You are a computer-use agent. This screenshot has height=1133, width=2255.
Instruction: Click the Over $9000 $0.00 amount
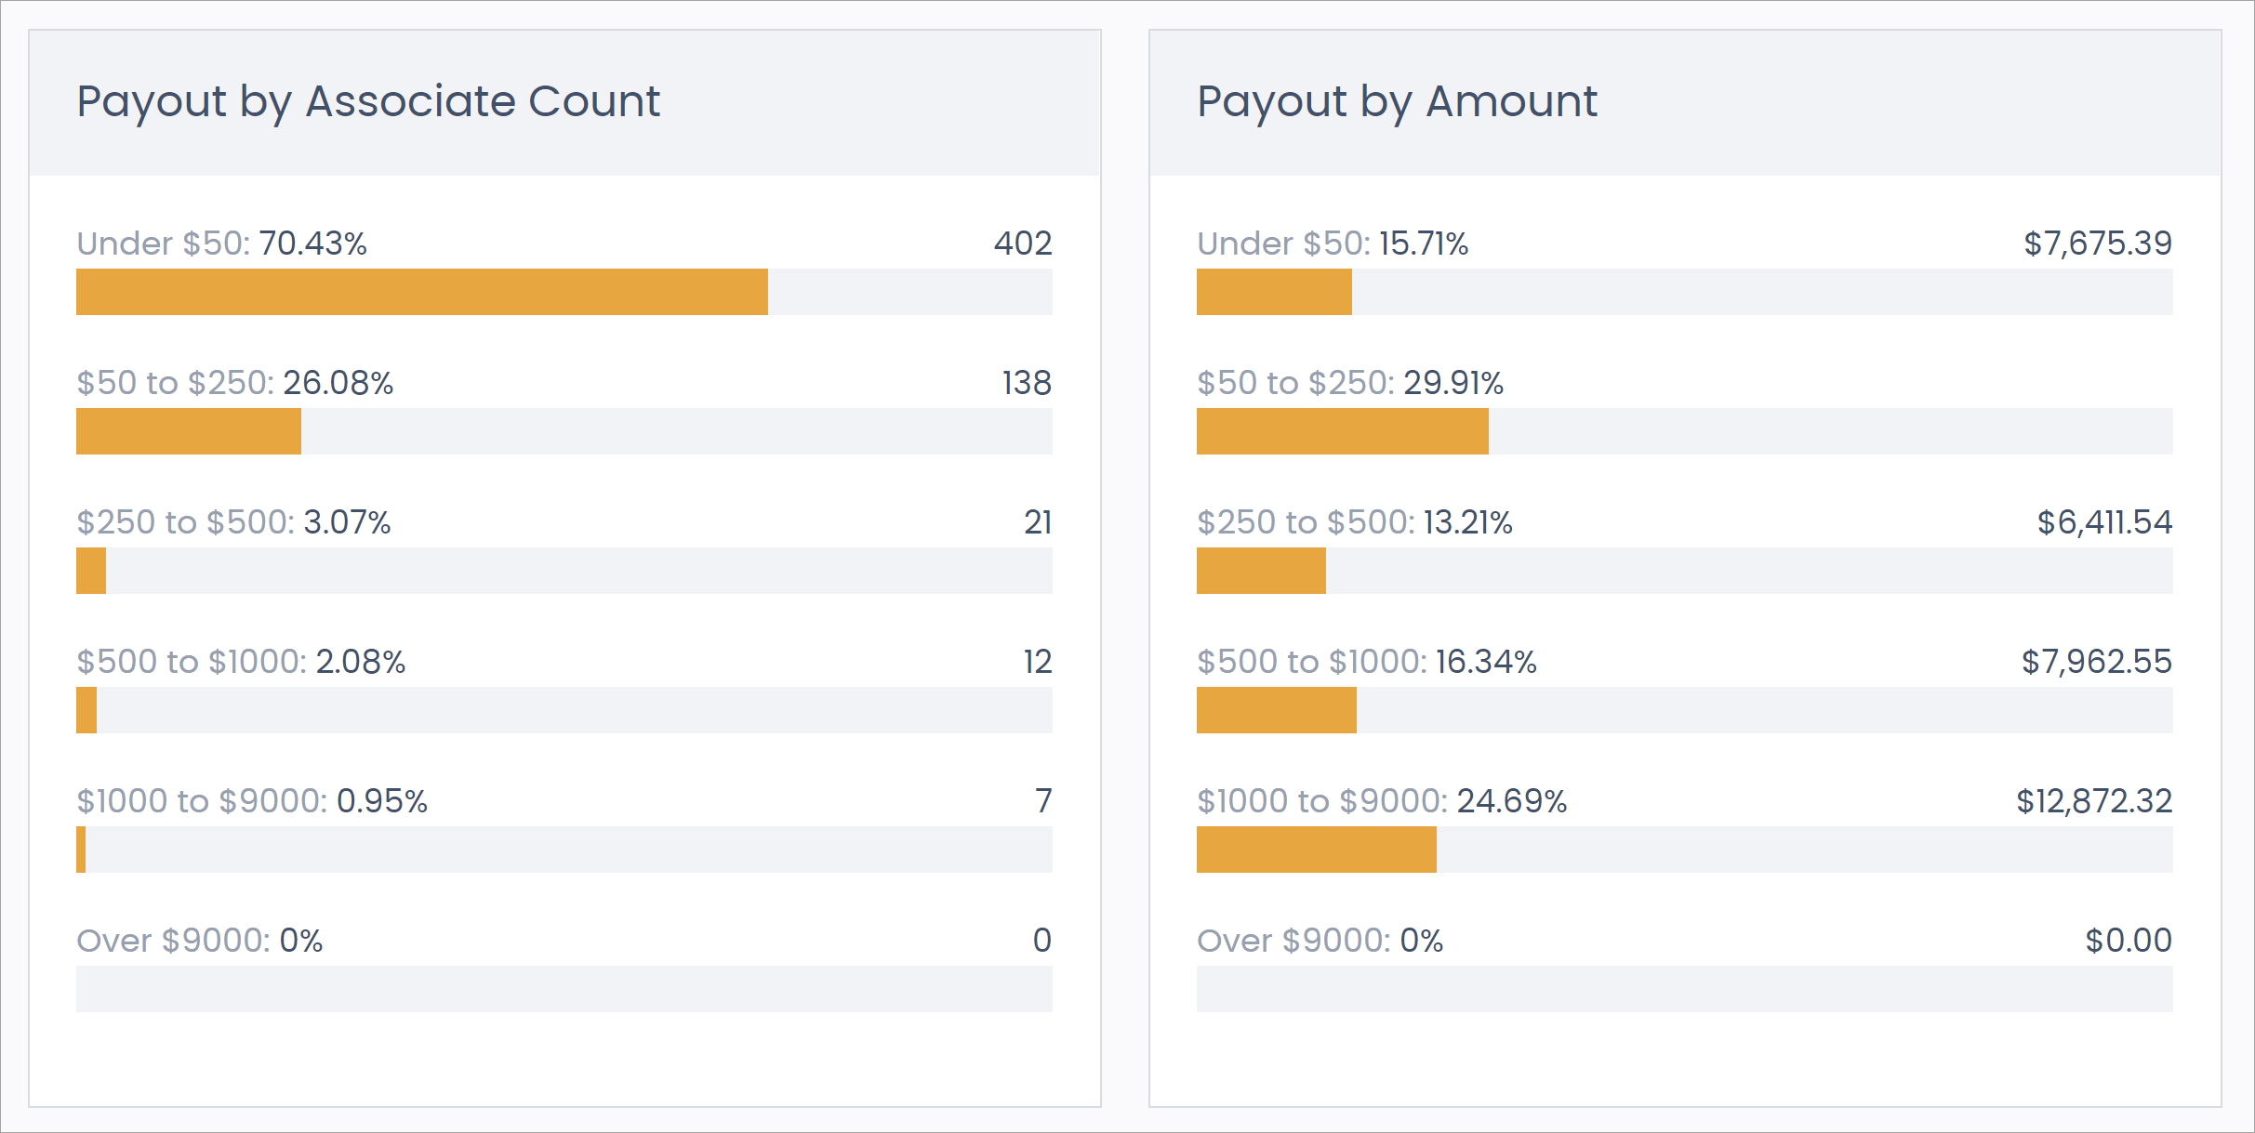point(2129,941)
